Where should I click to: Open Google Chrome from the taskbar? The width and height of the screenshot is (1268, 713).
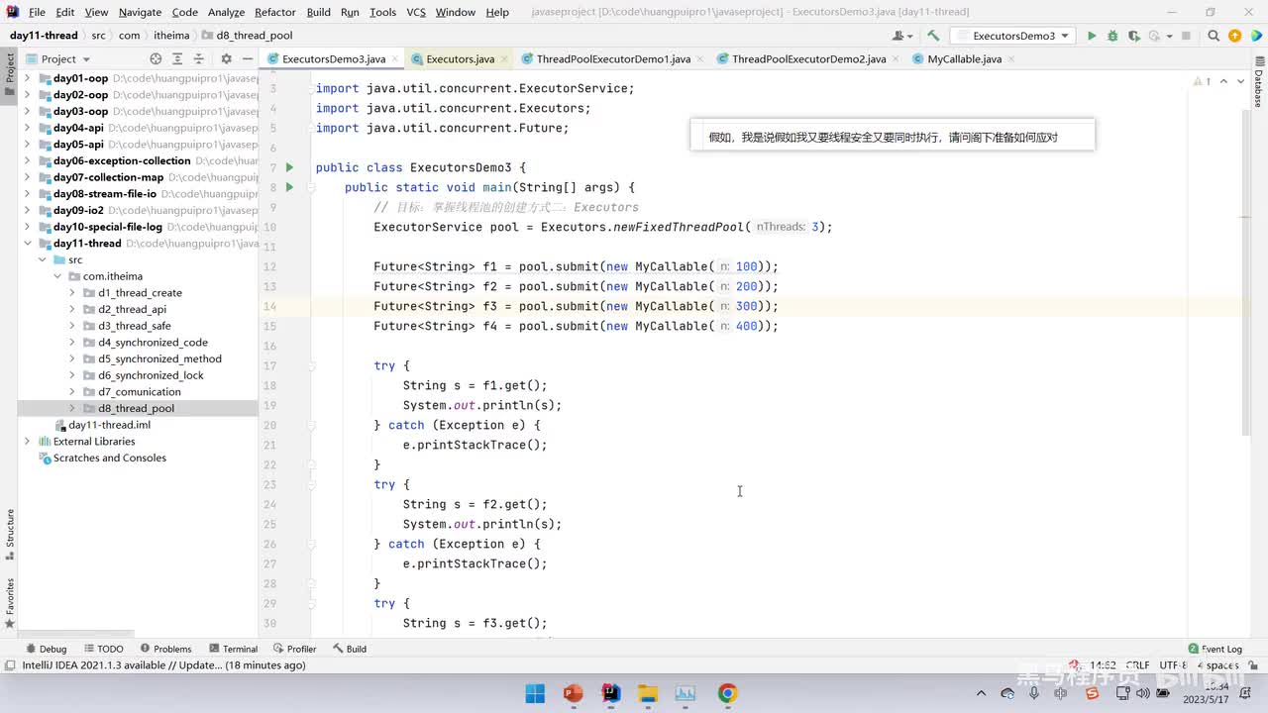pyautogui.click(x=727, y=693)
